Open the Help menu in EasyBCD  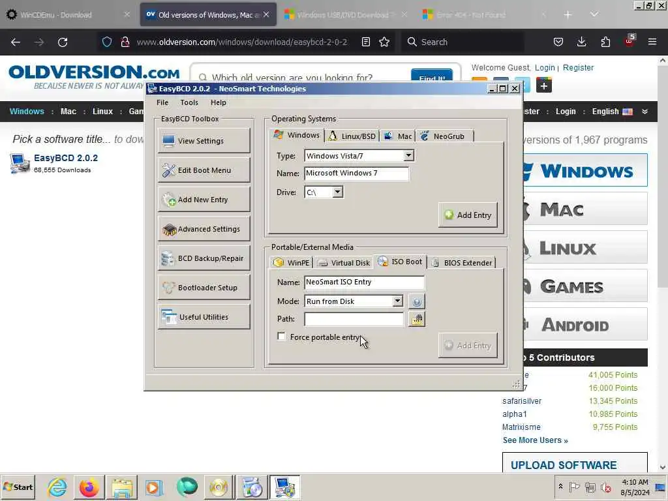(218, 102)
